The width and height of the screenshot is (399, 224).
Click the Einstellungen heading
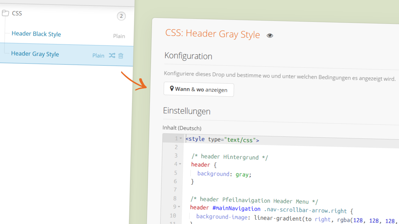pos(187,111)
